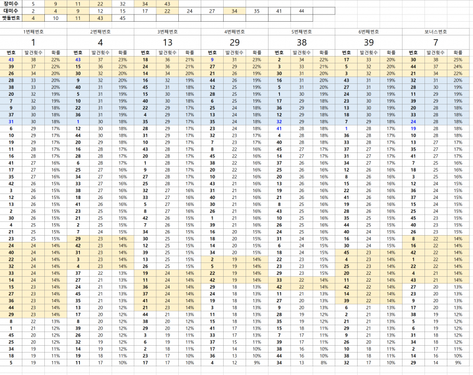Select 번호 39 in the 1번째번호 table
Viewport: 473px width, 375px height.
coord(11,67)
